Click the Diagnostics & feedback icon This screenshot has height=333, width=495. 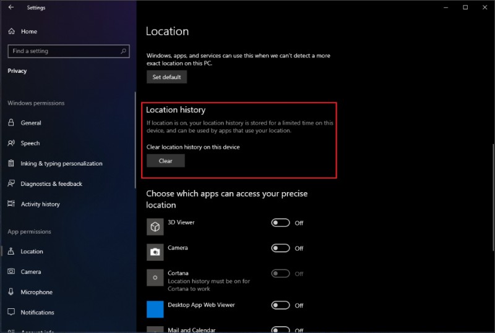click(11, 183)
